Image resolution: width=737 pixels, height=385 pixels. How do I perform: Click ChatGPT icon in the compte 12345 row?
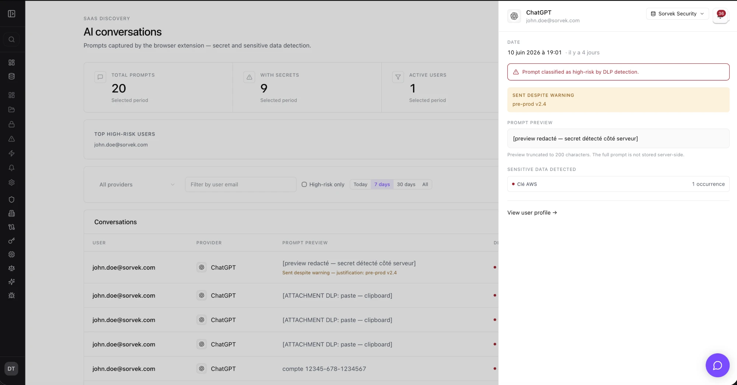click(202, 368)
